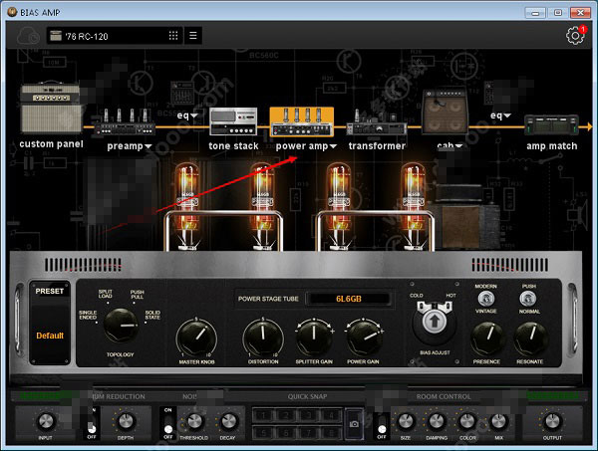Select quick snap slot 2
Viewport: 598px width, 451px height.
tap(286, 415)
